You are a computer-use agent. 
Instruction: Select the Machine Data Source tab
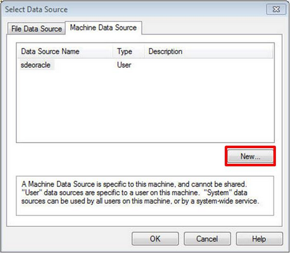click(103, 28)
